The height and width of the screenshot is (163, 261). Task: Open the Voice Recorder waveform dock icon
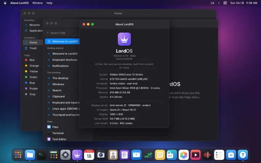tap(207, 155)
